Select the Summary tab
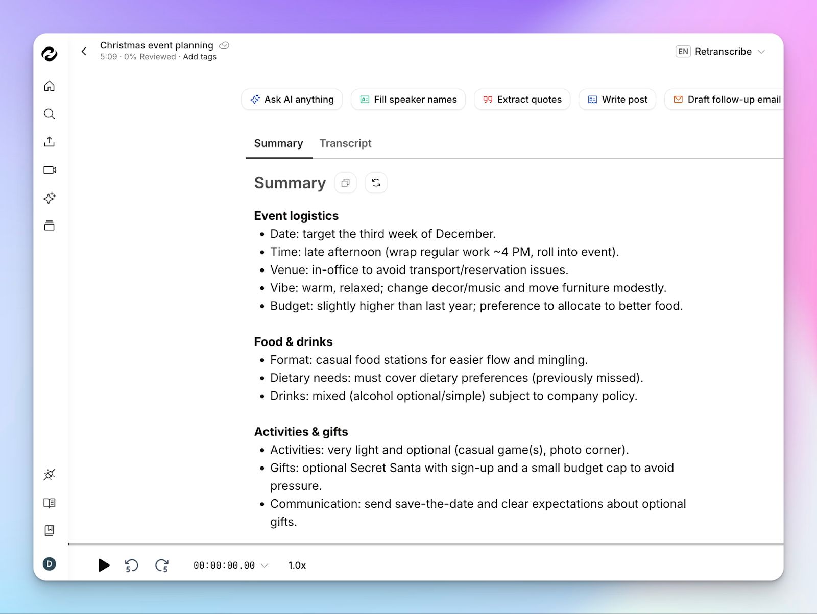Viewport: 817px width, 614px height. [278, 143]
